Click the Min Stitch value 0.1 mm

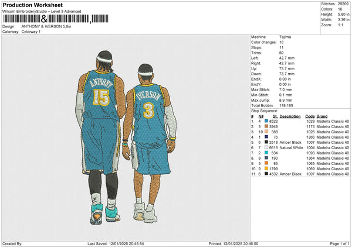click(x=286, y=95)
